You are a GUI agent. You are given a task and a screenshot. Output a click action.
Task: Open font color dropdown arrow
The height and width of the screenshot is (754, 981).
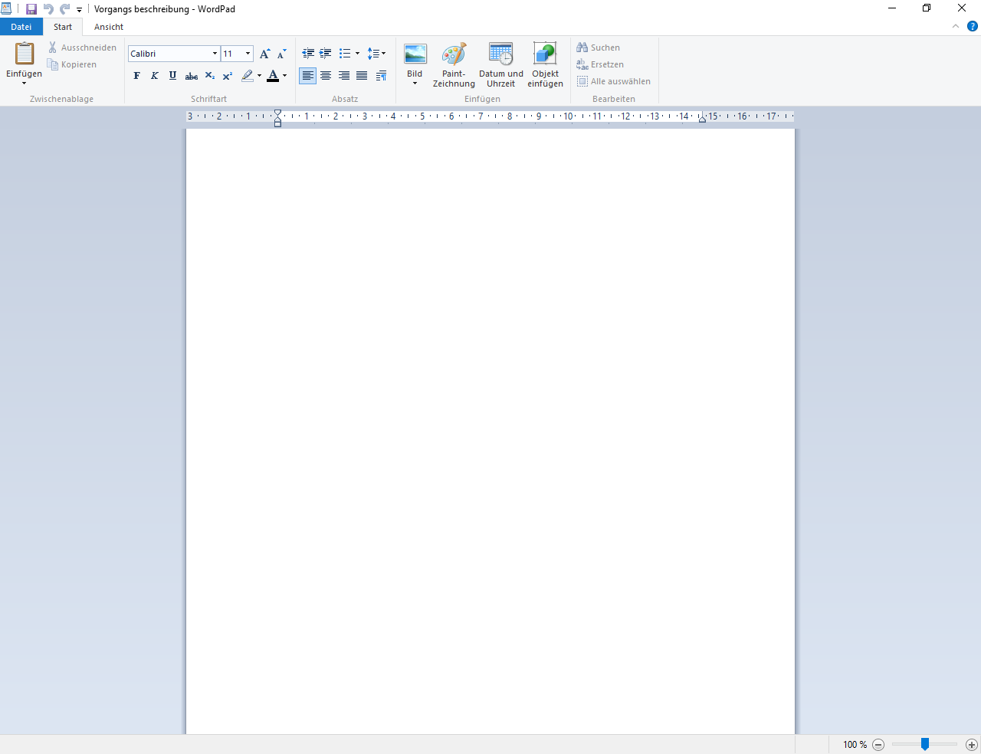pyautogui.click(x=284, y=76)
